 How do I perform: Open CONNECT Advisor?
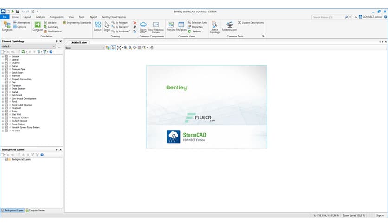pos(371,17)
